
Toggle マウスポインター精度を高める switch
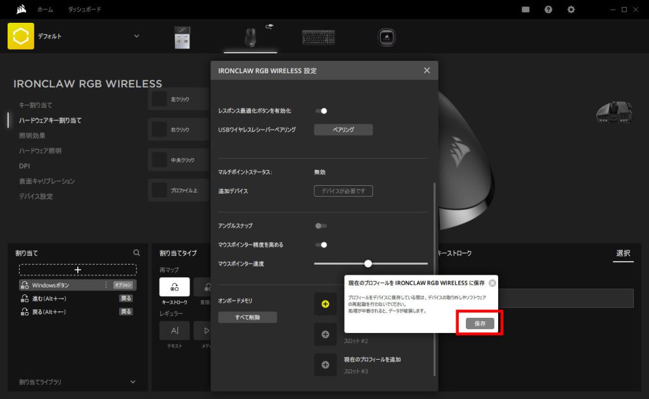click(x=321, y=245)
